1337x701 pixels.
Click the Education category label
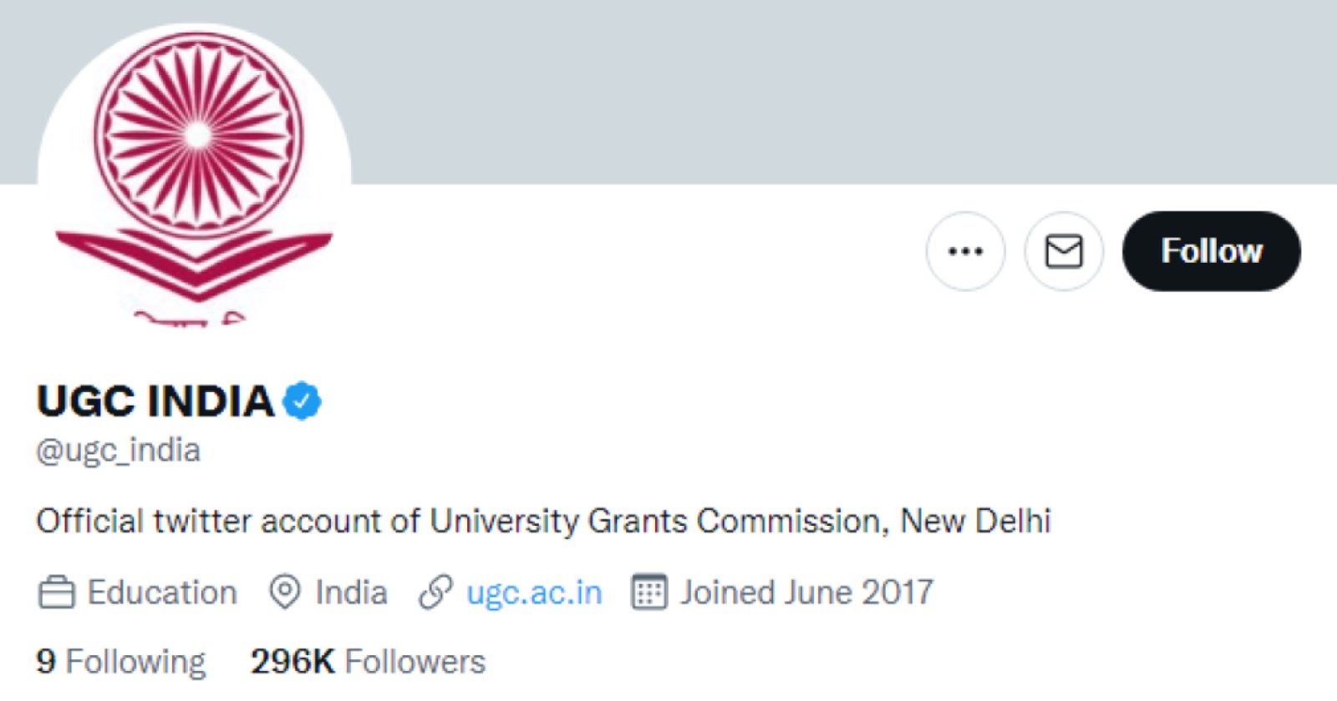click(162, 593)
